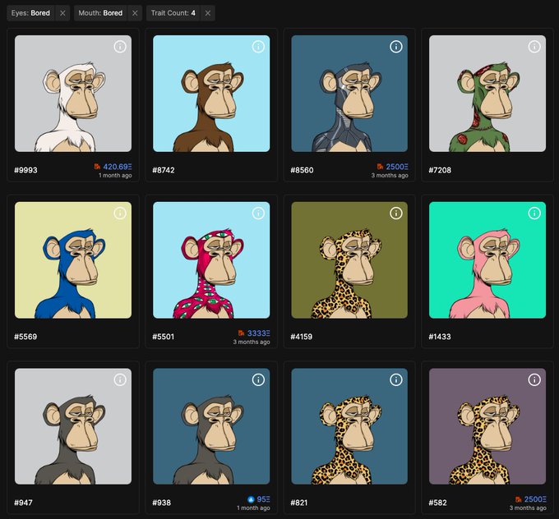This screenshot has width=559, height=519.
Task: Show info for ape #1433
Action: click(x=534, y=213)
